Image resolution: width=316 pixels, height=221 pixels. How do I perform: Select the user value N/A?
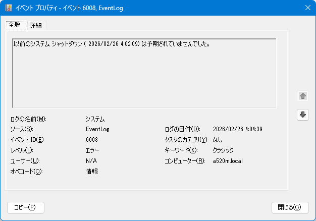coord(91,161)
